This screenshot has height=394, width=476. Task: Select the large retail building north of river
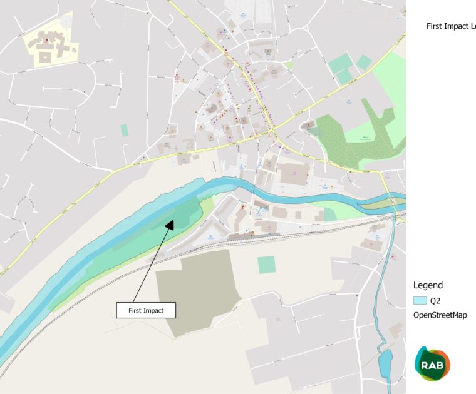(294, 174)
